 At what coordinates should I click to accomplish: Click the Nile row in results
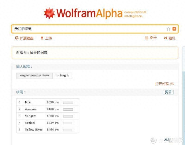coord(48,102)
